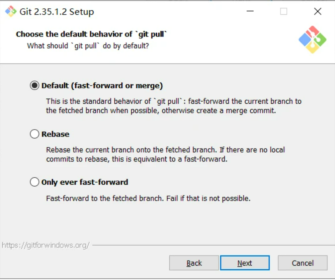Viewport: 335px width, 280px height.
Task: Click the bold 'Rebase' option label
Action: [x=55, y=134]
